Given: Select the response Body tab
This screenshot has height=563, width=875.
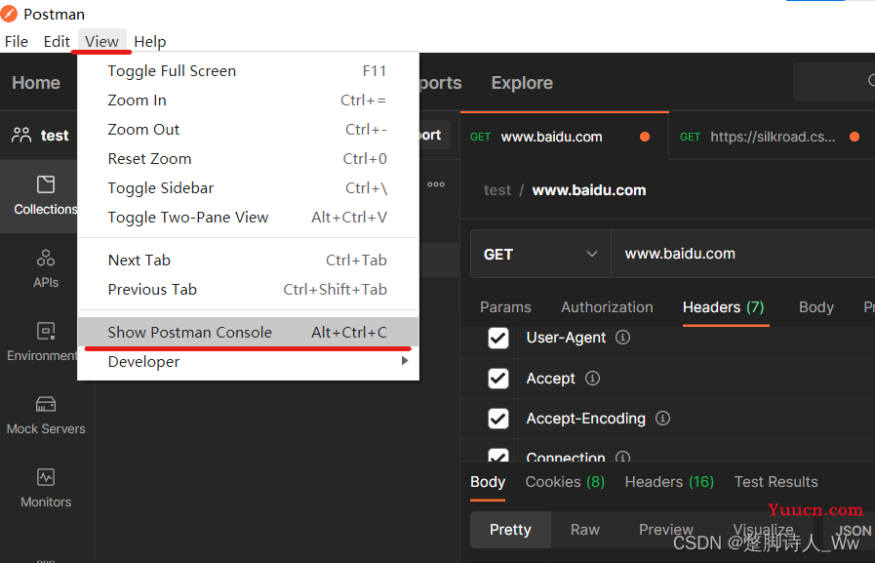Looking at the screenshot, I should tap(488, 482).
